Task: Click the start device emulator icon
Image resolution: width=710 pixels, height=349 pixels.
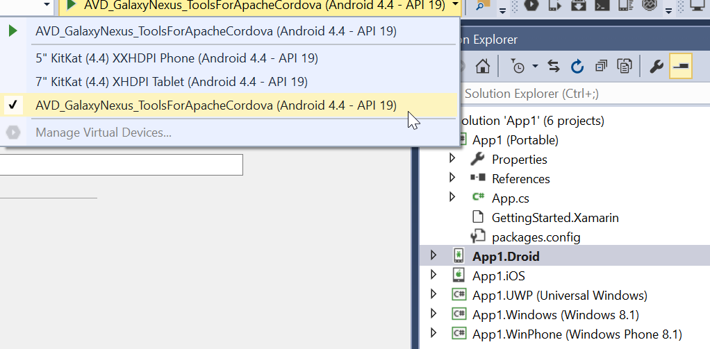Action: pos(554,6)
